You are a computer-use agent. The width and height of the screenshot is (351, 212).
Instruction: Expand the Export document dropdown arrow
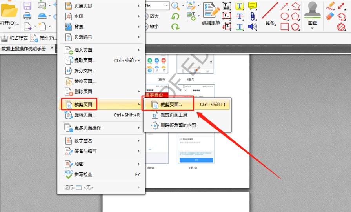[x=35, y=26]
